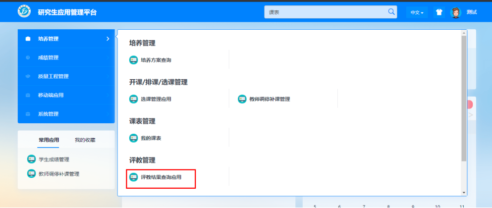
Task: Click the 选课管理应用 app icon
Action: [x=133, y=99]
